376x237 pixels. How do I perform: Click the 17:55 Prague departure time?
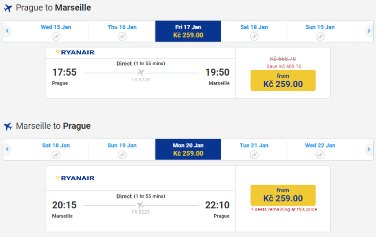click(x=64, y=72)
